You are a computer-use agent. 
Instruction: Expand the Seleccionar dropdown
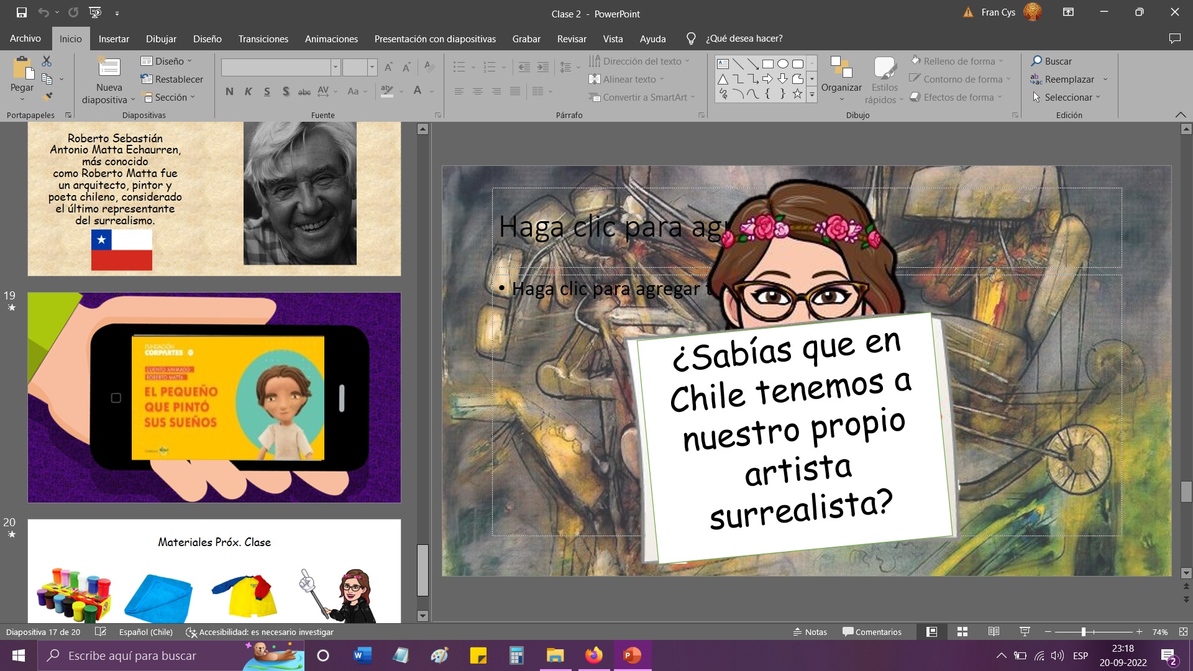click(1067, 97)
